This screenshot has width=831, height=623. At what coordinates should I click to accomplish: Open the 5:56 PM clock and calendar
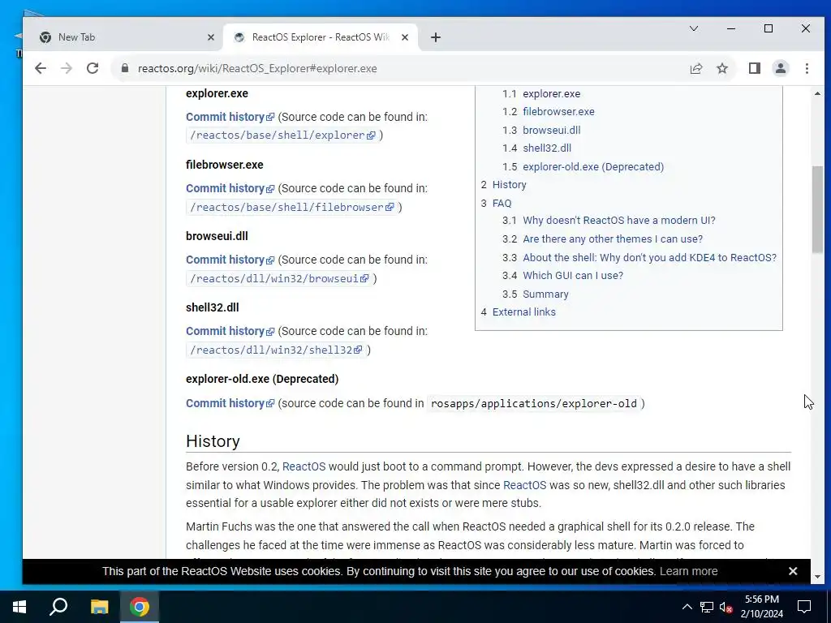[761, 607]
